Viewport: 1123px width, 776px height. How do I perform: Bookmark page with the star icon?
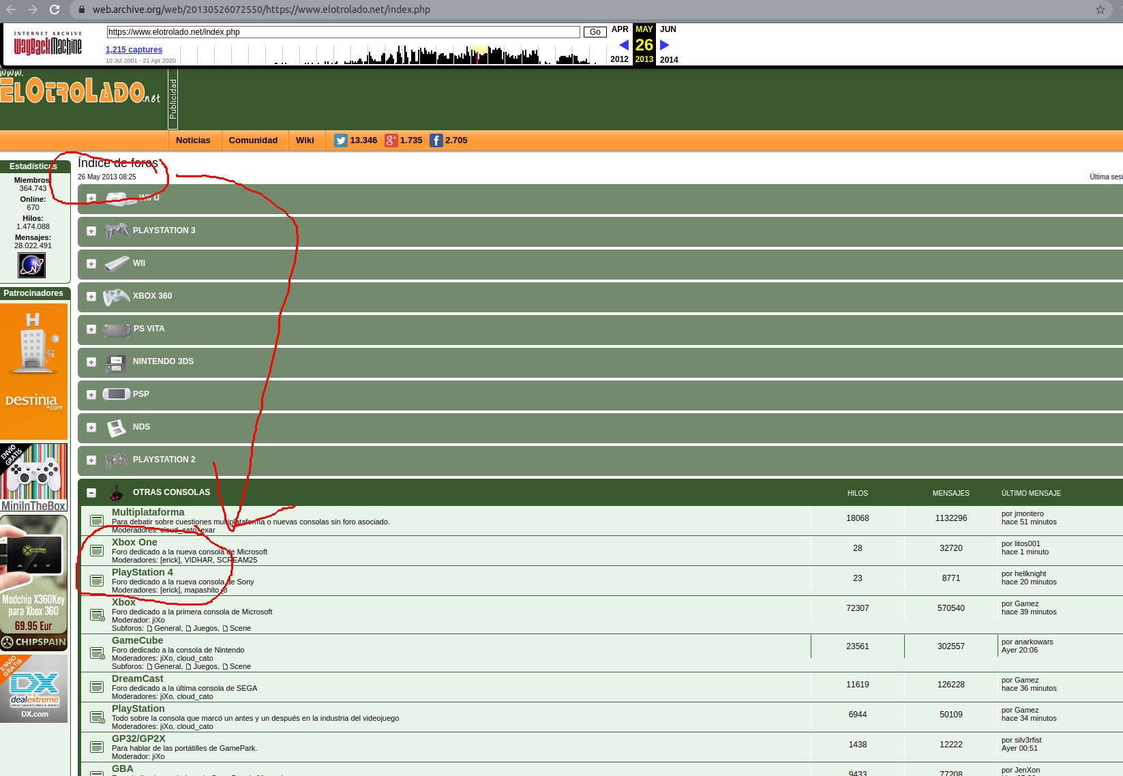tap(1100, 10)
